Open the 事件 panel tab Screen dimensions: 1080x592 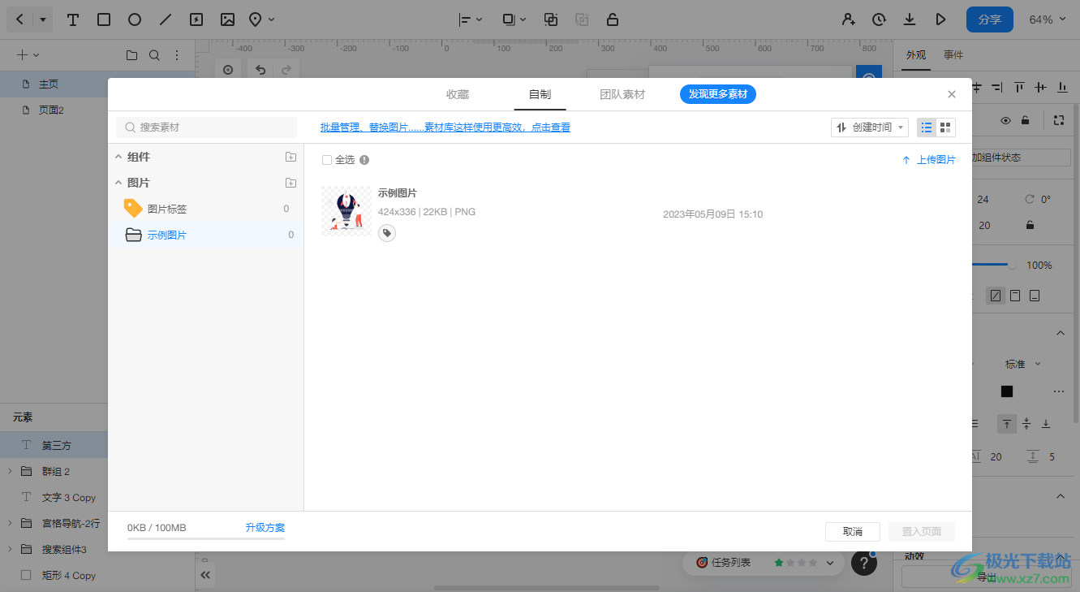[953, 54]
